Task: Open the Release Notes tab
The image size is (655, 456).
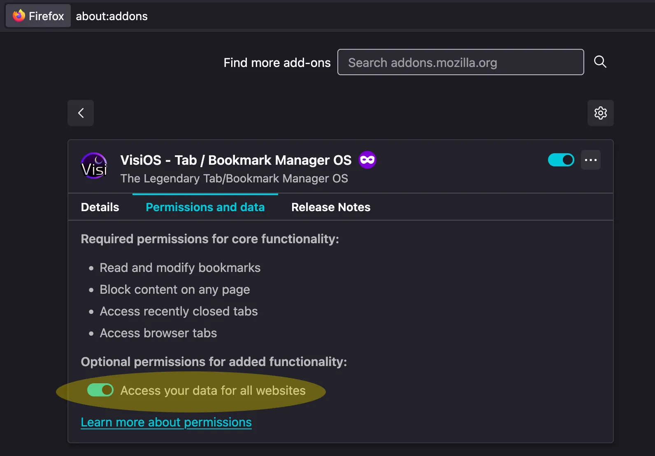Action: [331, 207]
